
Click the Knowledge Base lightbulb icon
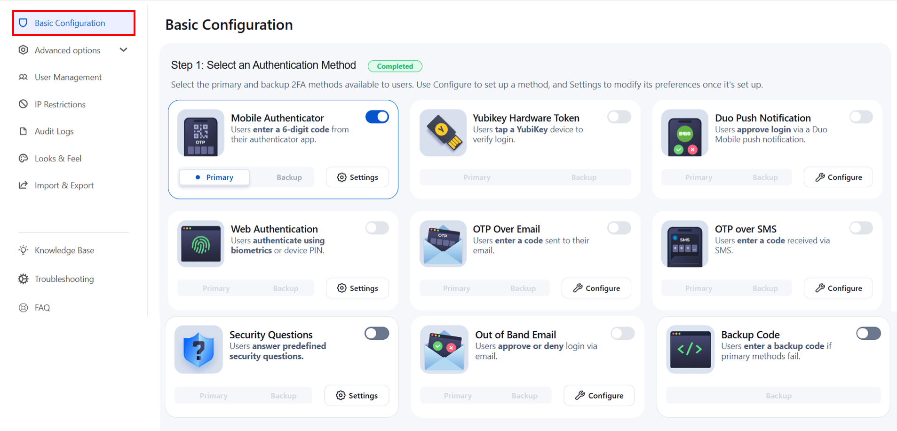[23, 250]
